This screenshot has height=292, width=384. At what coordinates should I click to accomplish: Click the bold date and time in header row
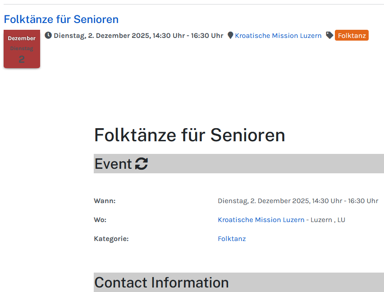(138, 36)
